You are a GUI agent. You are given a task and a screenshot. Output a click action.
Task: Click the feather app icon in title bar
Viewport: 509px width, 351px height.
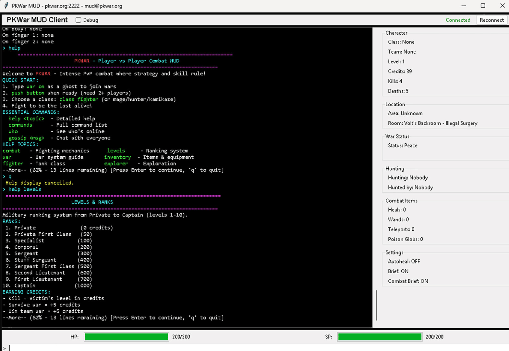tap(6, 6)
